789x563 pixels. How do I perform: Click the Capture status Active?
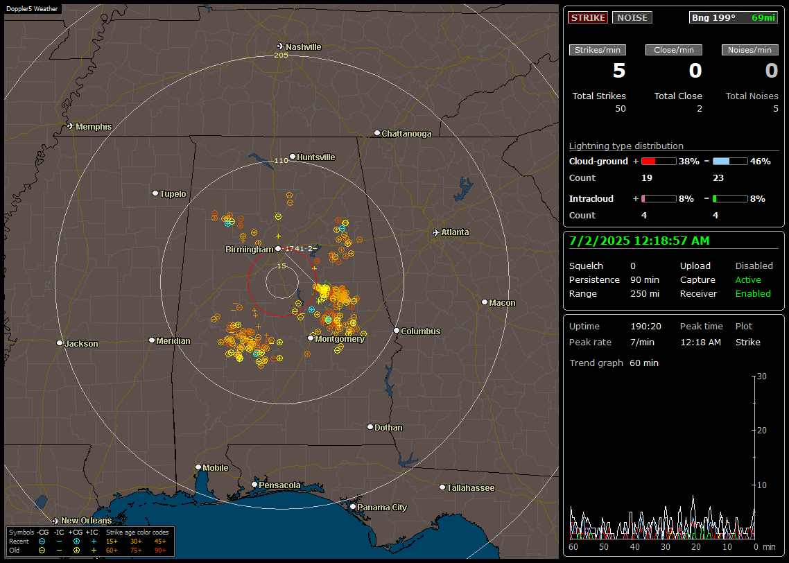point(747,279)
